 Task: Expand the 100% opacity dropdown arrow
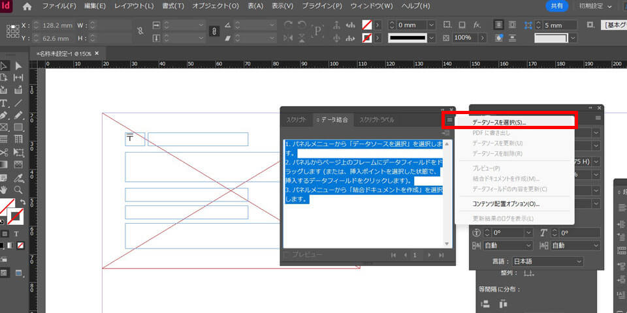[x=484, y=38]
